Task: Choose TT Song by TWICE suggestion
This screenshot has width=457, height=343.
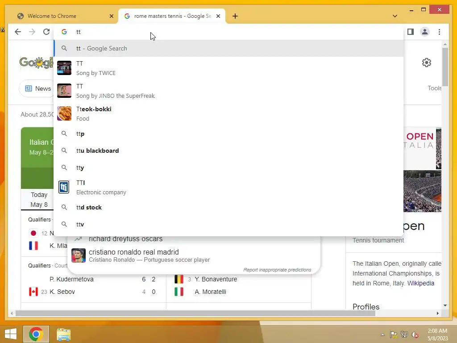Action: [228, 68]
